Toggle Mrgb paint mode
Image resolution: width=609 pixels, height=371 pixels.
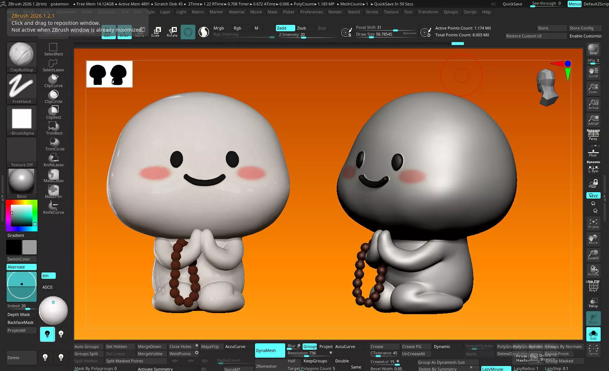(x=219, y=28)
